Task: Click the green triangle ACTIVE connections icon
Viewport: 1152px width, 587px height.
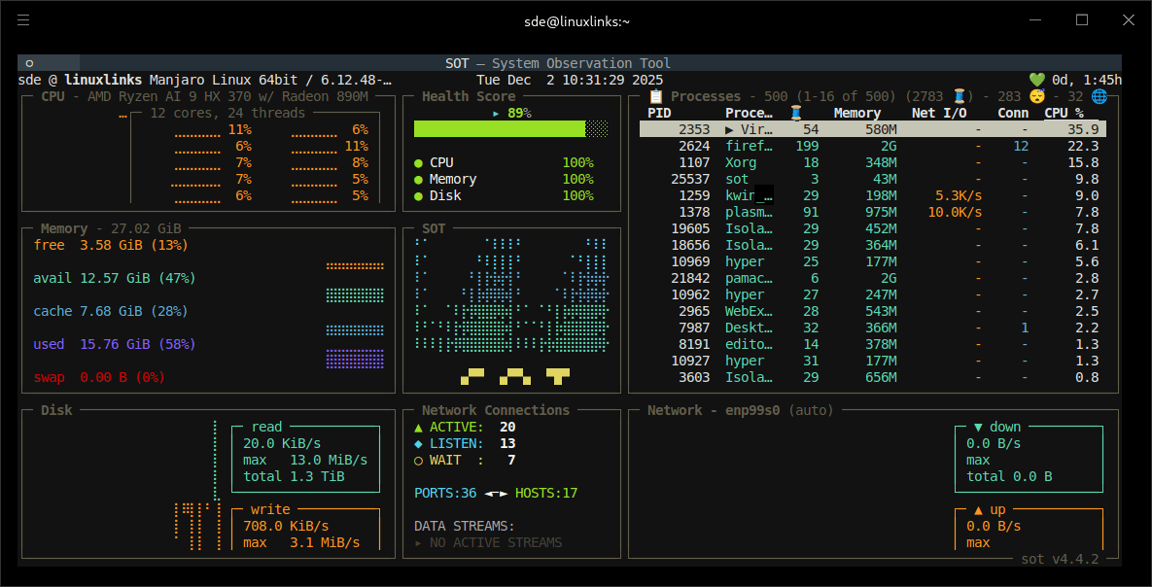Action: 418,427
